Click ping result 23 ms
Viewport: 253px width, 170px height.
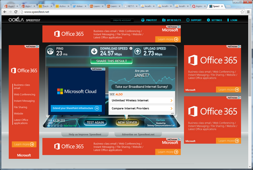tap(62, 53)
